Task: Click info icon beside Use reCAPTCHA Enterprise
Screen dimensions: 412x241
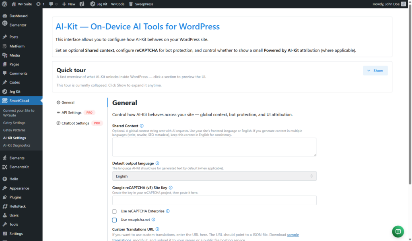Action: click(168, 211)
